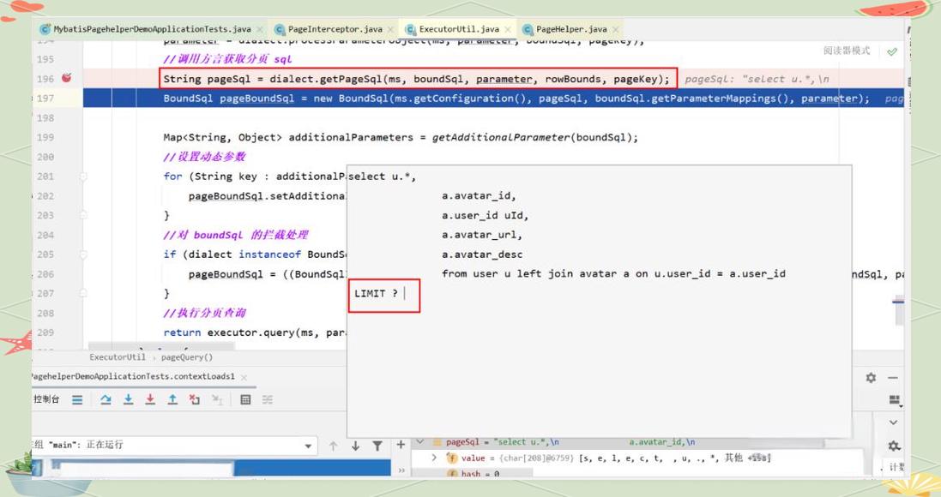Click the Drop Frame icon
Viewport: 941px width, 497px height.
[194, 399]
